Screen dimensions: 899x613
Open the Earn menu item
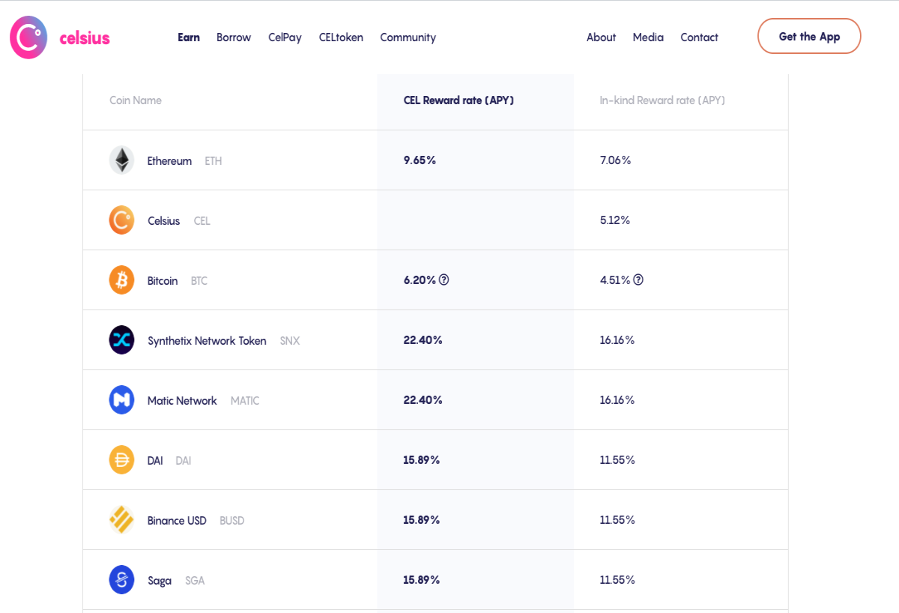(x=189, y=37)
